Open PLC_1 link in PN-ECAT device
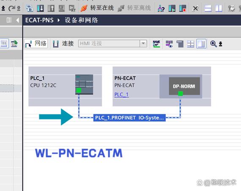This screenshot has width=241, height=191. point(121,94)
